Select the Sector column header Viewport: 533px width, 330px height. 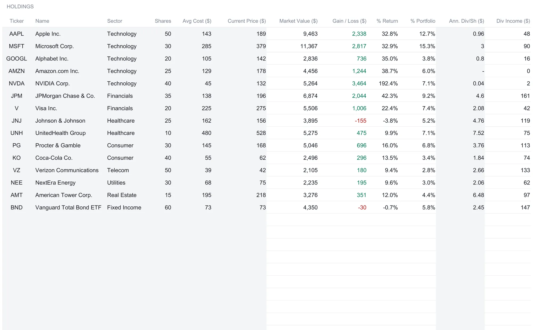(x=115, y=21)
